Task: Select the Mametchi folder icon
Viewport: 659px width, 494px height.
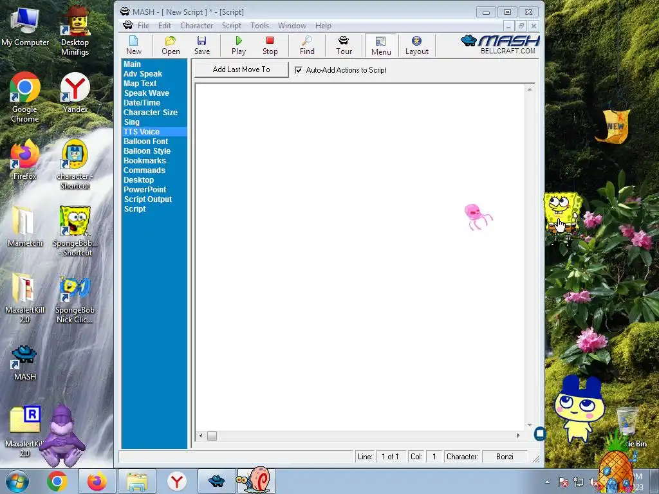Action: (25, 227)
